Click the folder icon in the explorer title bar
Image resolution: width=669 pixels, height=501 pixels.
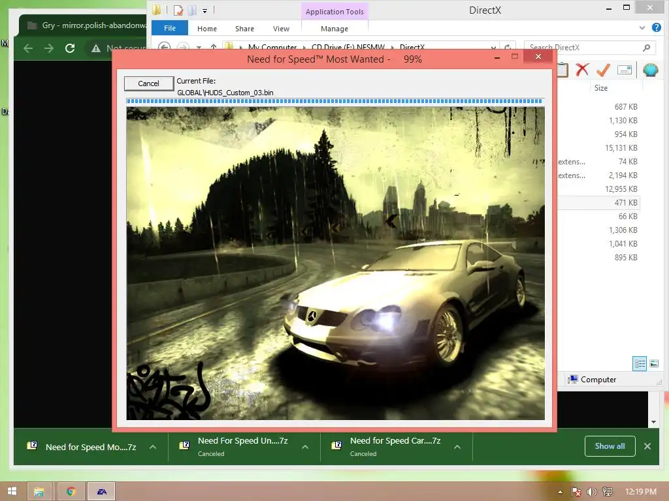click(157, 9)
